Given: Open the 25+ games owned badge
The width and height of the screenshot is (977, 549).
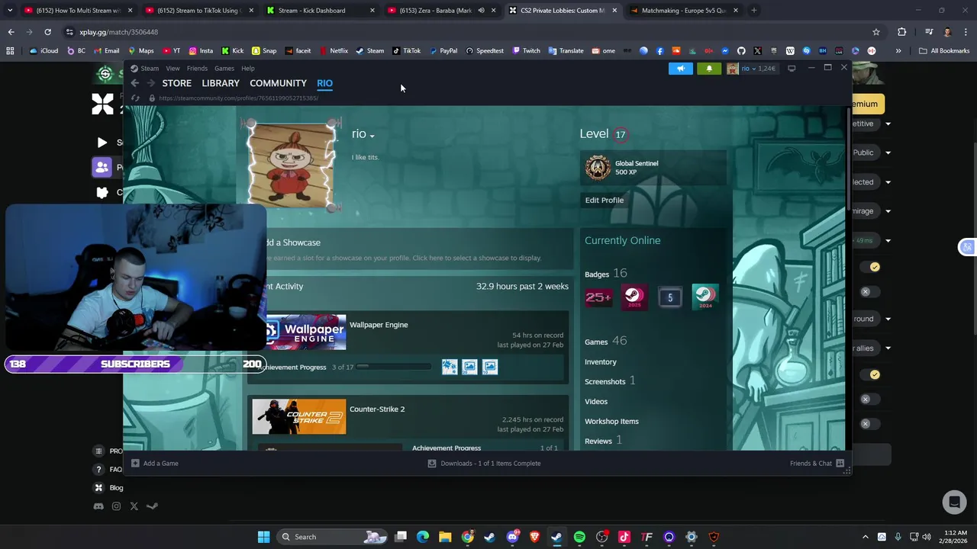Looking at the screenshot, I should point(598,297).
